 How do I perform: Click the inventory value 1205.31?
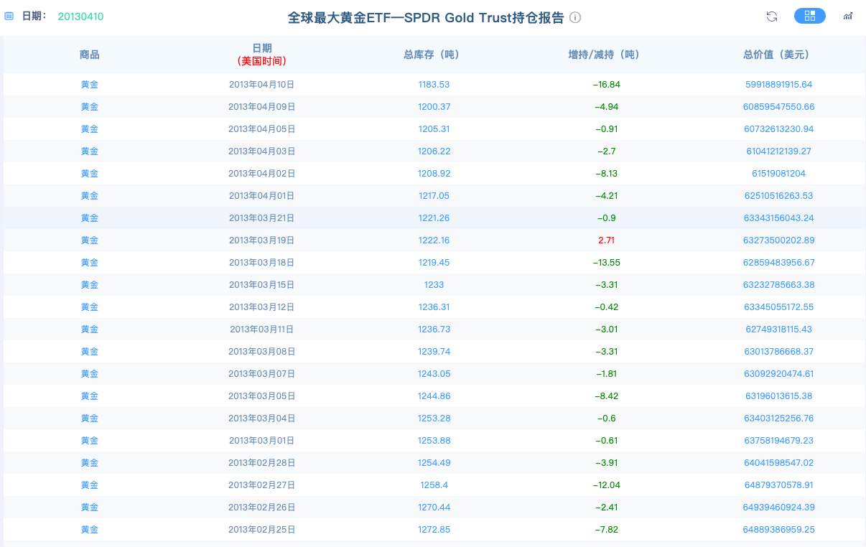tap(434, 129)
